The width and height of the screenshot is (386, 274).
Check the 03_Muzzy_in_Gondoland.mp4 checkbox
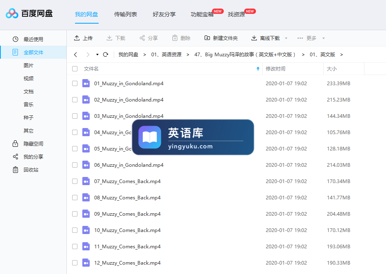(75, 116)
